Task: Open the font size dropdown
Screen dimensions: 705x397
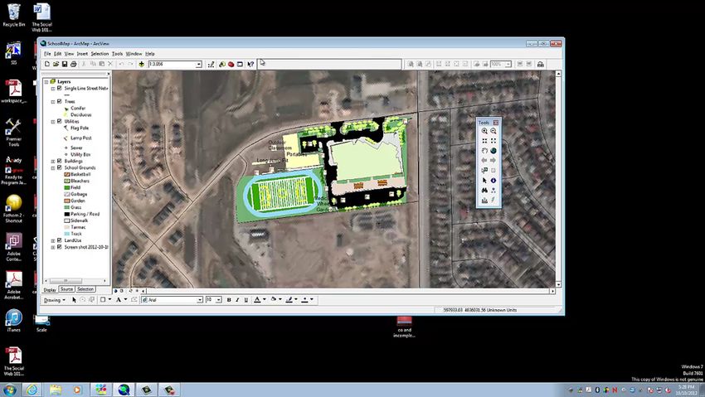Action: tap(218, 299)
